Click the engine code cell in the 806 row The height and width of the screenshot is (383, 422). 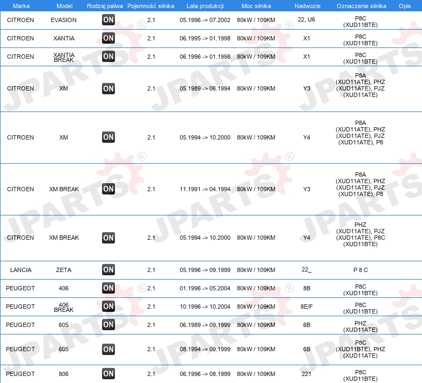click(360, 375)
